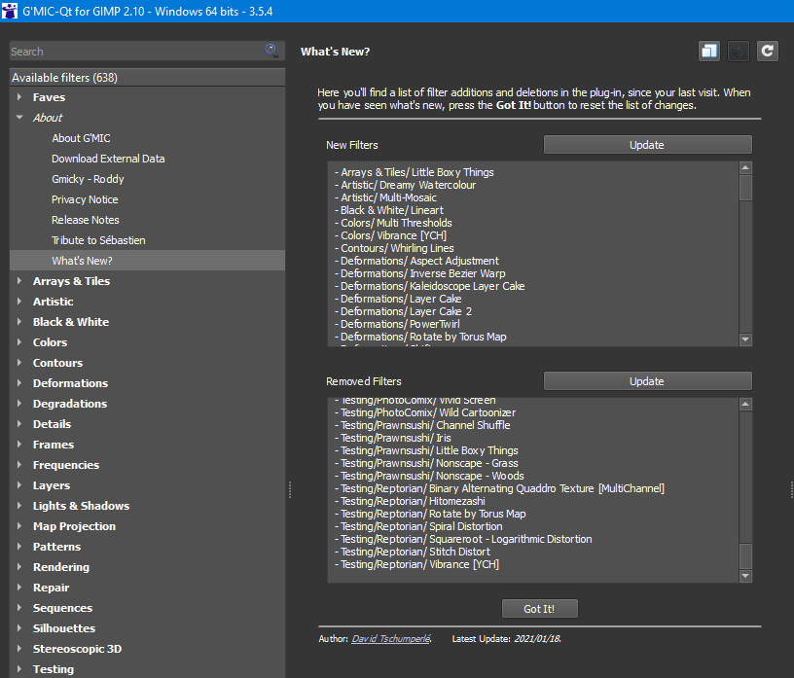Expand the Testing category arrow
794x678 pixels.
coord(19,668)
